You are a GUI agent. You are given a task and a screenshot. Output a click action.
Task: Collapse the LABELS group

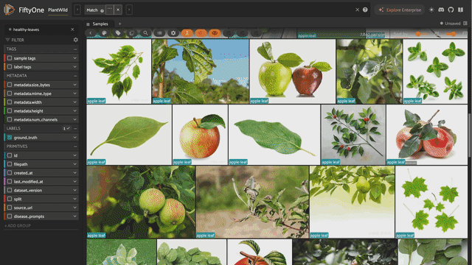coord(75,128)
